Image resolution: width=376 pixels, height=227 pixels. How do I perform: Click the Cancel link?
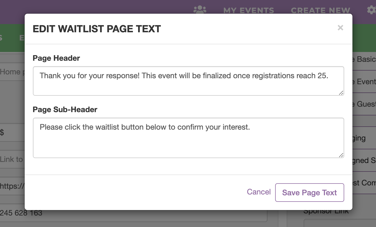click(x=259, y=192)
